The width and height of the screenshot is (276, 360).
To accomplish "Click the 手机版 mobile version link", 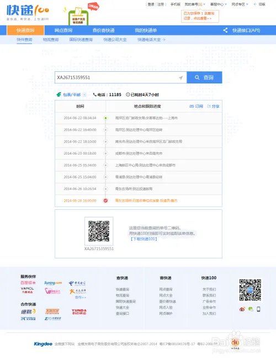I will (x=176, y=4).
